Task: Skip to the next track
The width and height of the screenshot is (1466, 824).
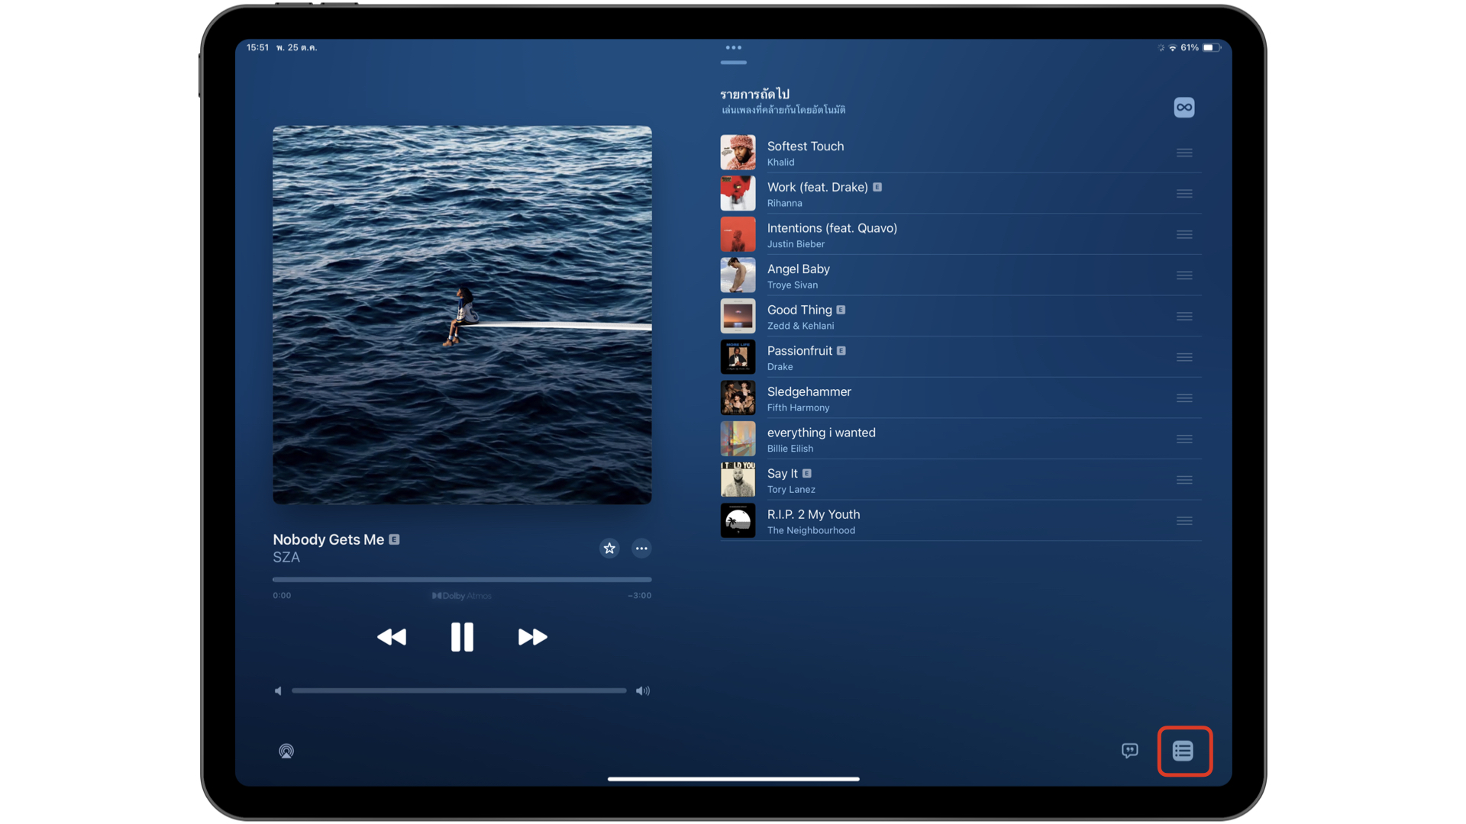Action: point(532,636)
